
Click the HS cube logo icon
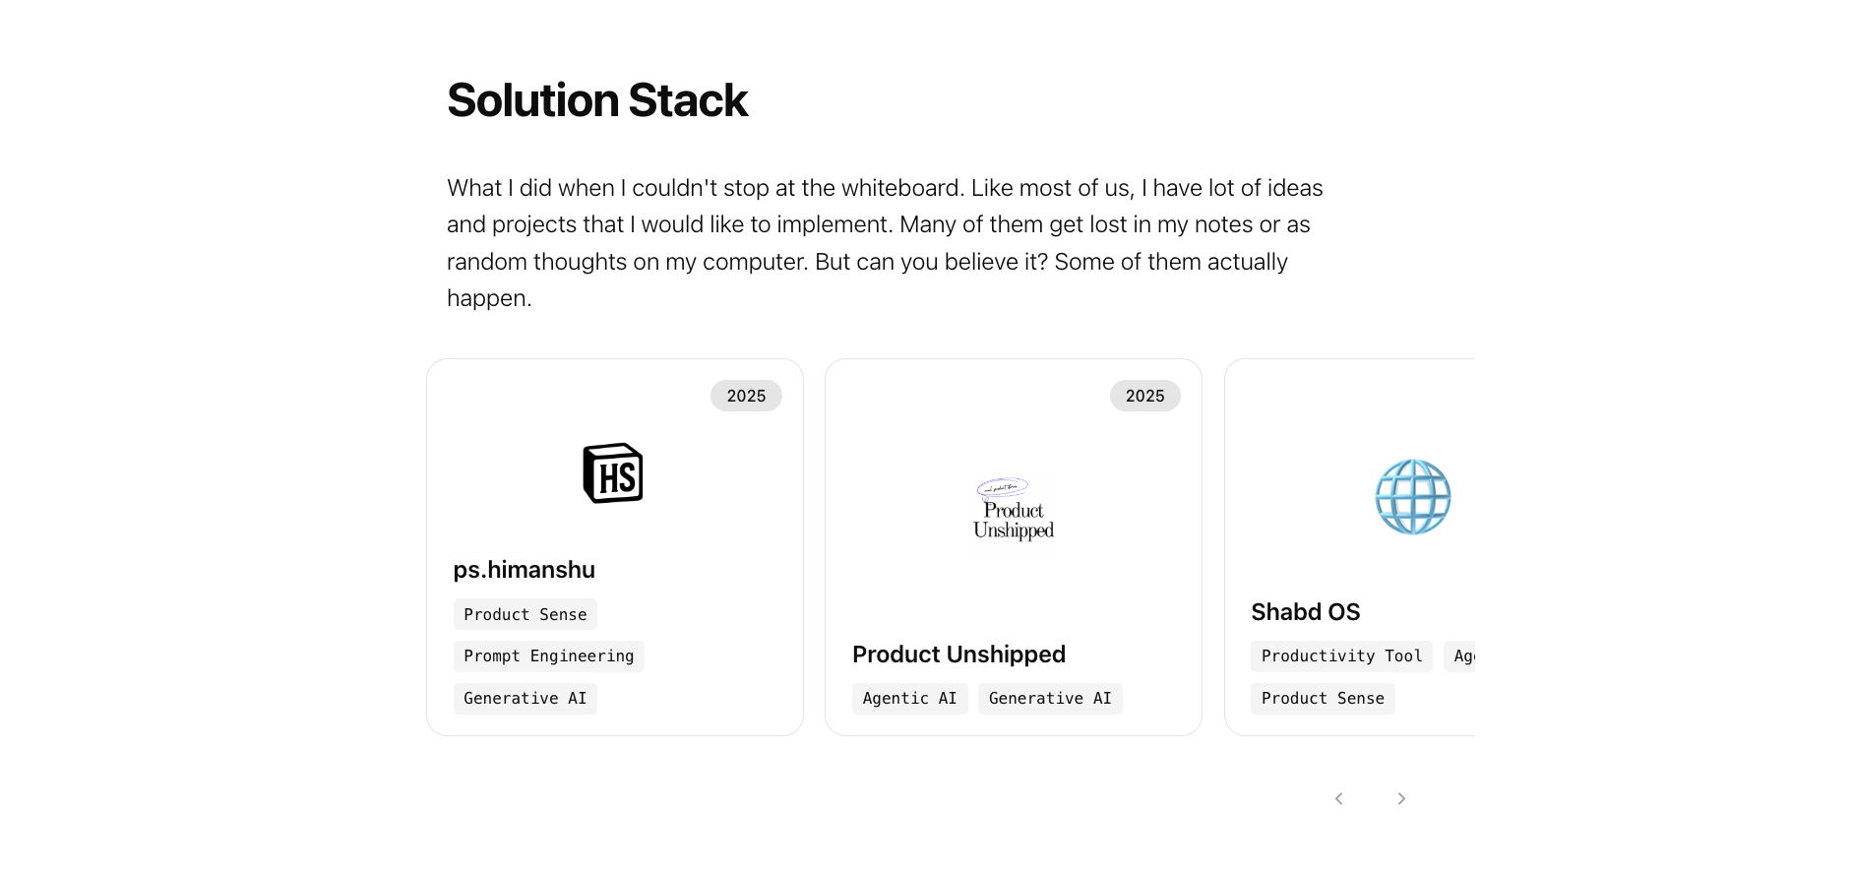click(612, 473)
